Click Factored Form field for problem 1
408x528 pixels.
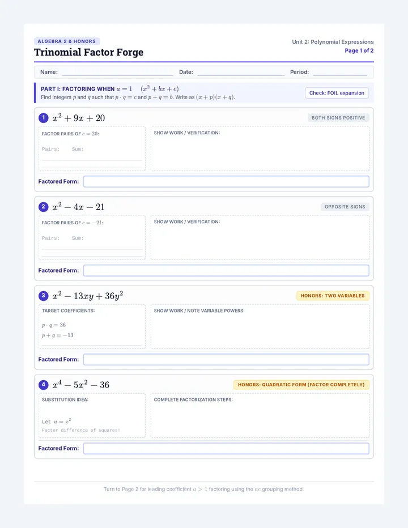coord(226,181)
